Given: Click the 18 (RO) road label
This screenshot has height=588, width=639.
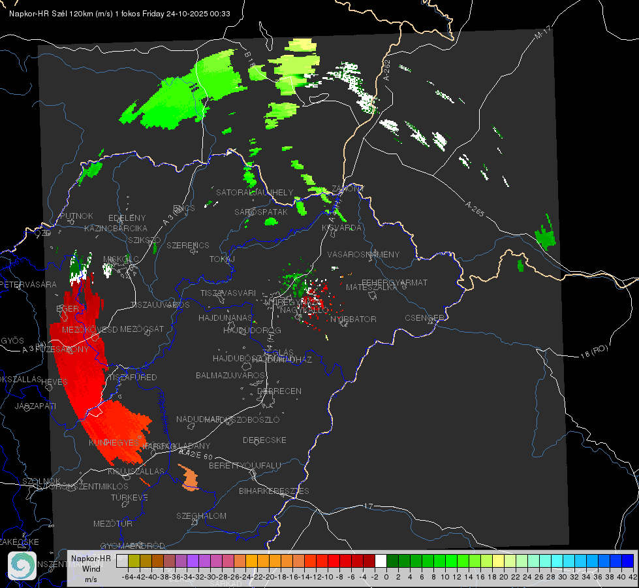Looking at the screenshot, I should (x=594, y=351).
